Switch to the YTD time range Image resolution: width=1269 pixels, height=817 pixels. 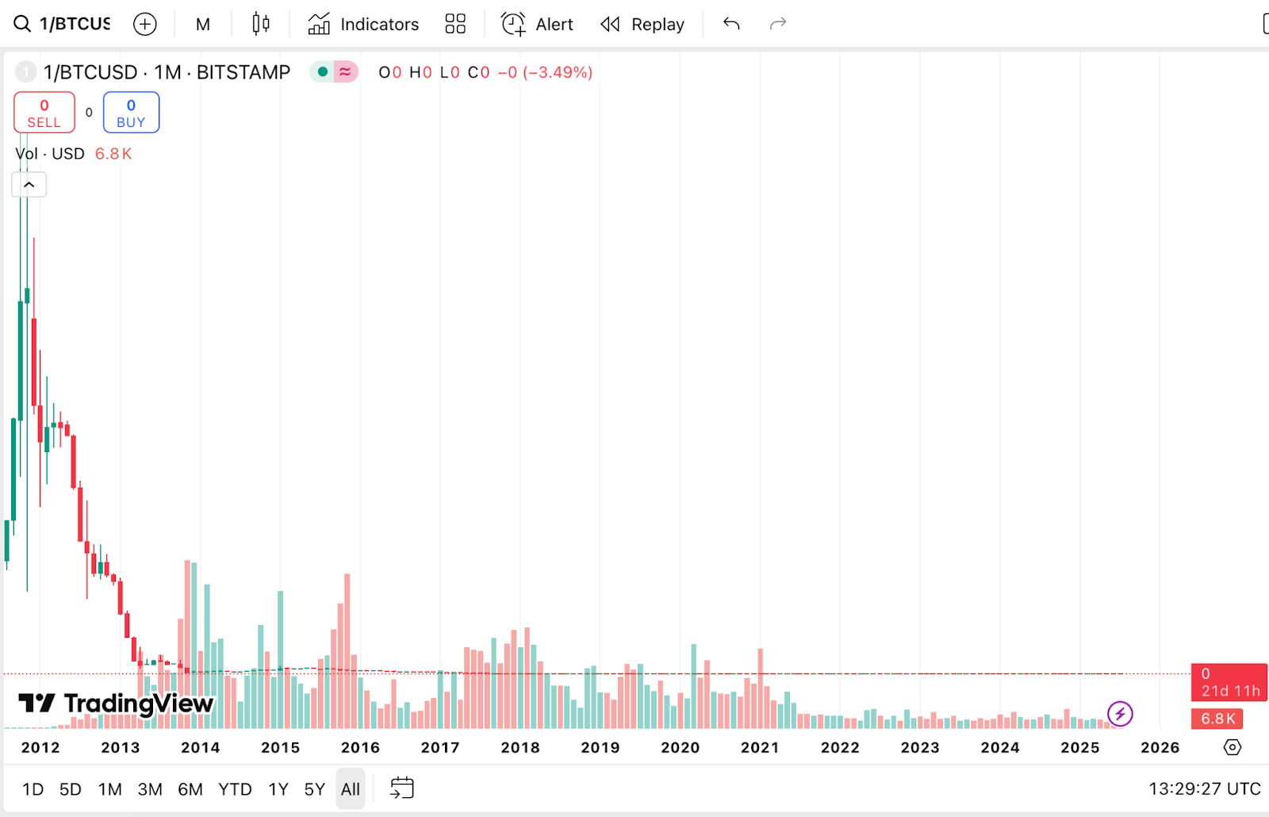tap(235, 789)
